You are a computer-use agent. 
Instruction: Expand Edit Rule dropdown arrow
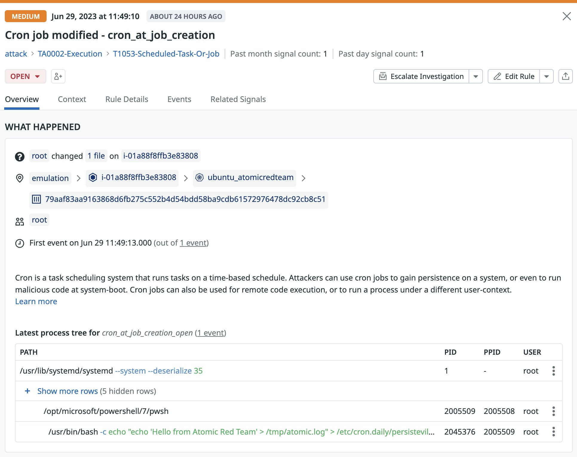(546, 76)
